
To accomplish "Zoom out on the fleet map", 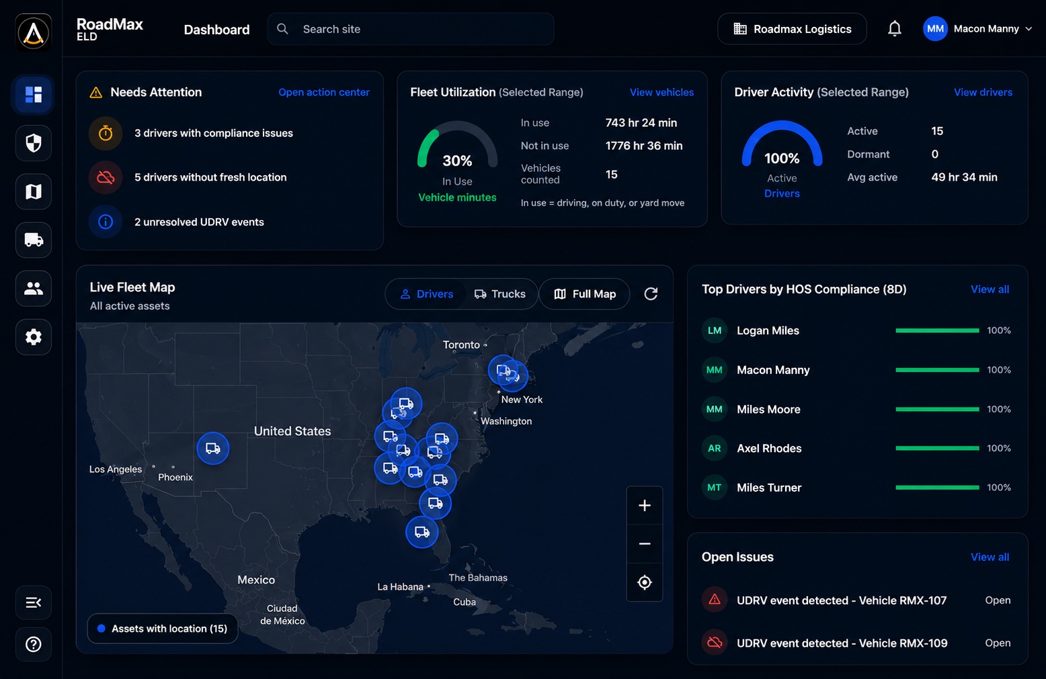I will click(x=645, y=543).
